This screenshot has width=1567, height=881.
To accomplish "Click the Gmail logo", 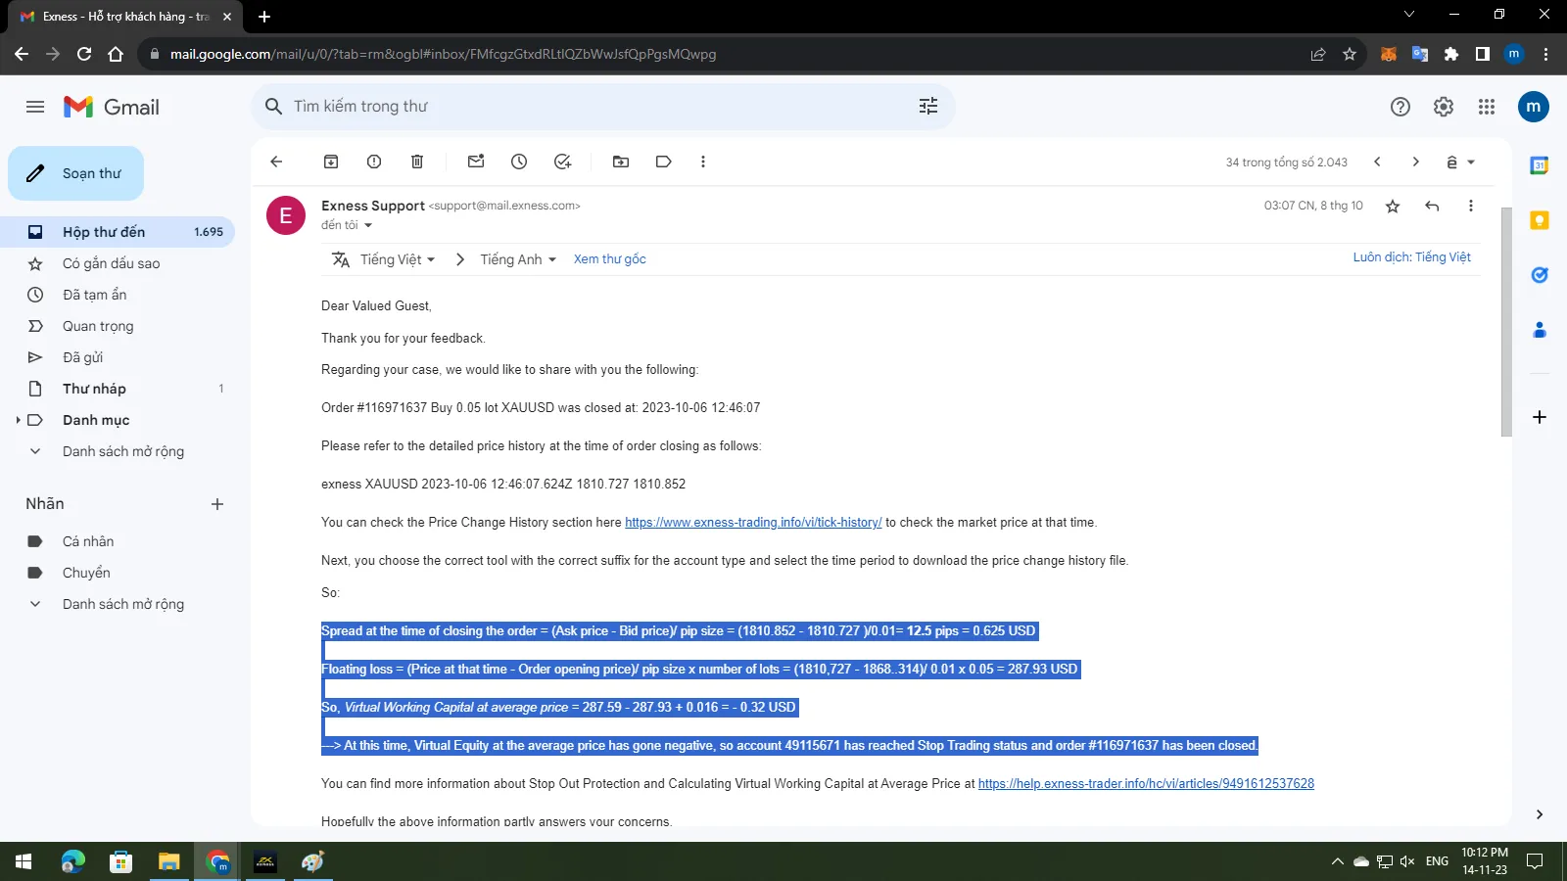I will (x=112, y=107).
